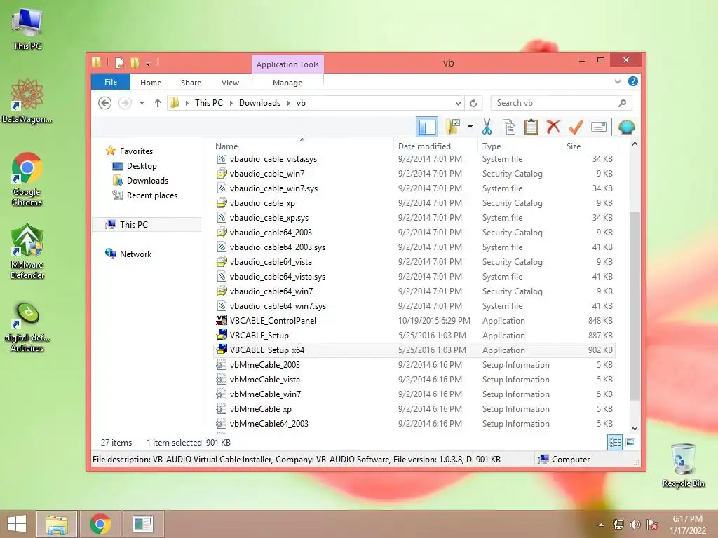The width and height of the screenshot is (718, 538).
Task: Select vbMmeCable64_2003 file
Action: [414, 424]
